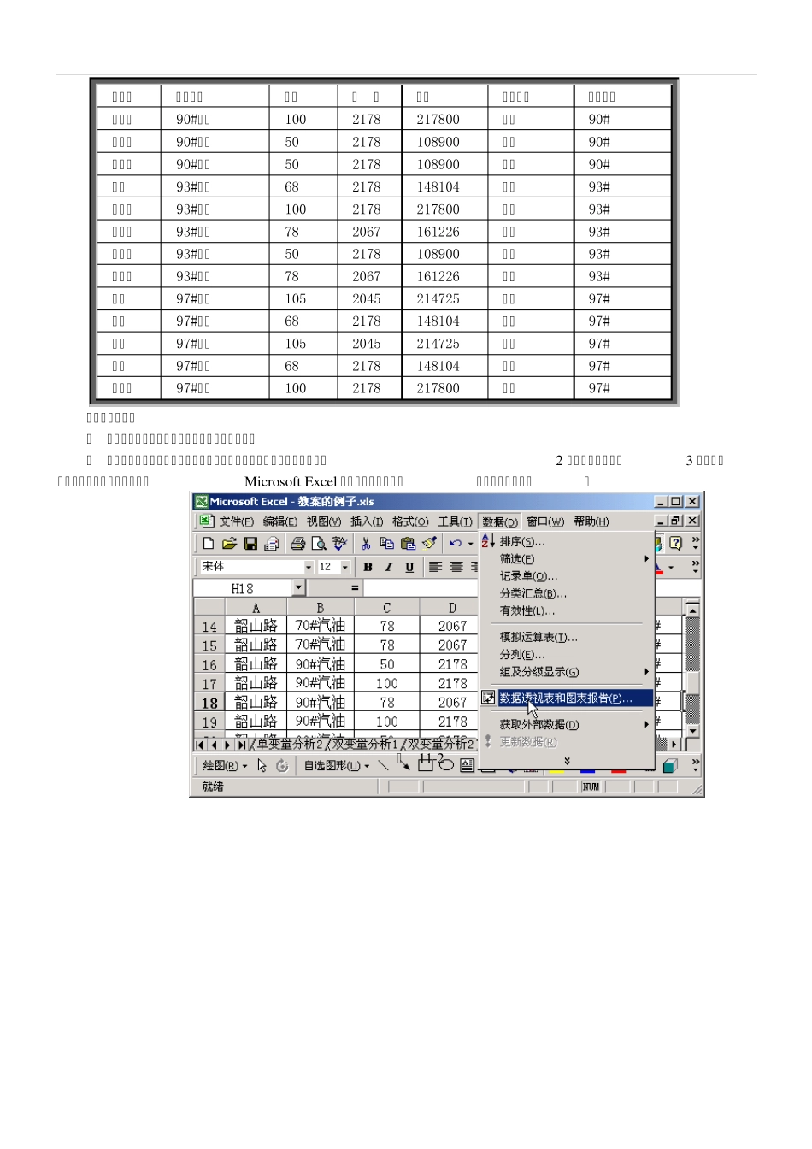Click the first-sheet tab scroll button
Viewport: 812px width, 1149px height.
[200, 745]
